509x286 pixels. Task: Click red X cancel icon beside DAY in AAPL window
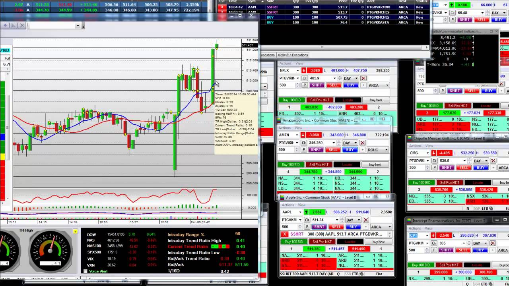coord(365,220)
